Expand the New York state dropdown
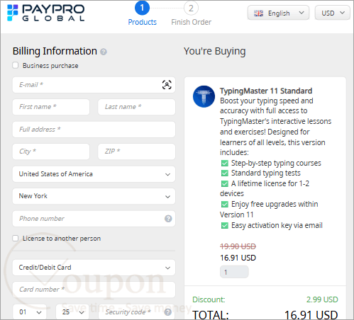This screenshot has width=354, height=320. pyautogui.click(x=94, y=196)
